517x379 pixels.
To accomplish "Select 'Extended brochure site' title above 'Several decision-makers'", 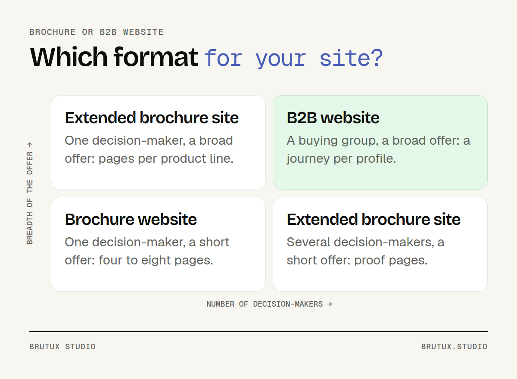I will click(x=374, y=219).
